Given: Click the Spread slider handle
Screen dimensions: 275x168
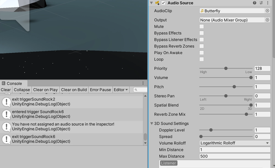Looking at the screenshot, I should (x=201, y=136).
